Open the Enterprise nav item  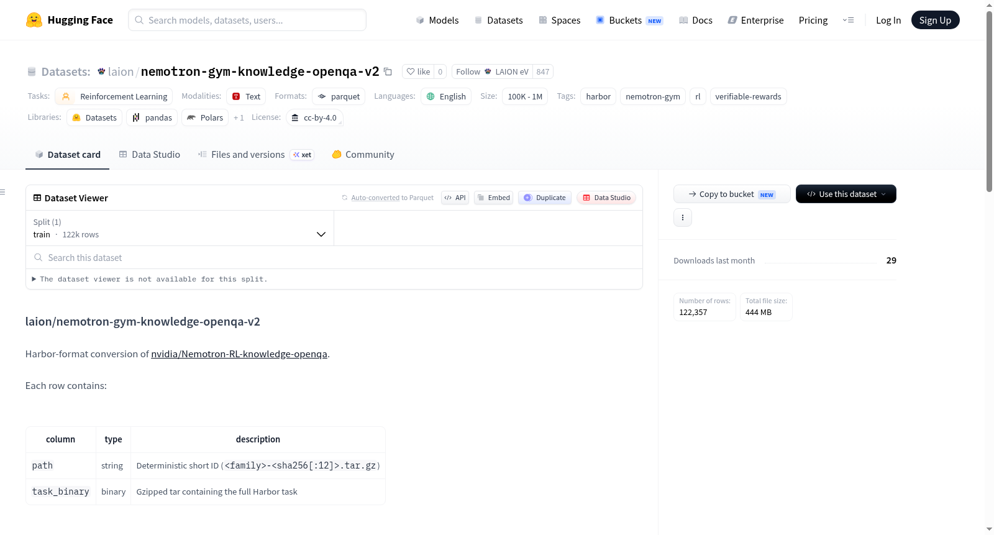click(755, 21)
